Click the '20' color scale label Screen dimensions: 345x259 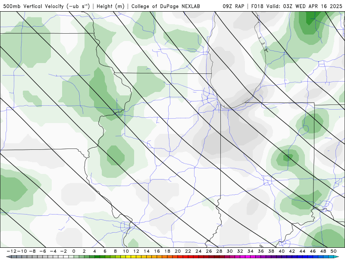(178, 251)
